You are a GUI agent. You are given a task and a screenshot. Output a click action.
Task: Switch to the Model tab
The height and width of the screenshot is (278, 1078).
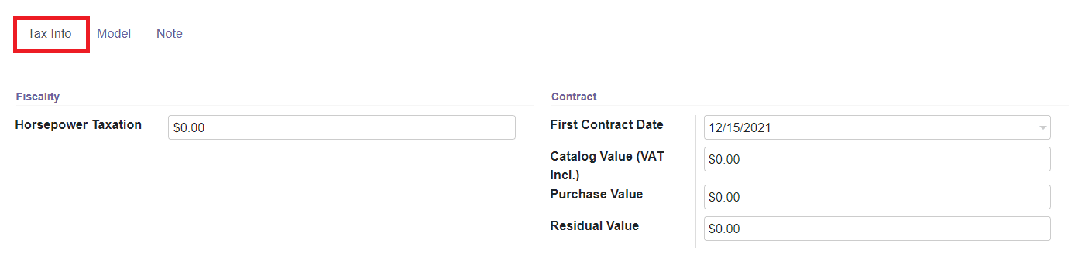[114, 34]
